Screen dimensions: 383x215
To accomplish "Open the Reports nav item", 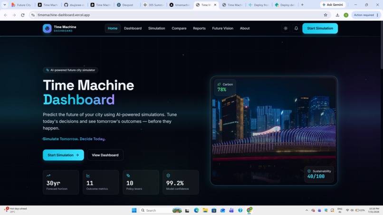I will pyautogui.click(x=199, y=28).
